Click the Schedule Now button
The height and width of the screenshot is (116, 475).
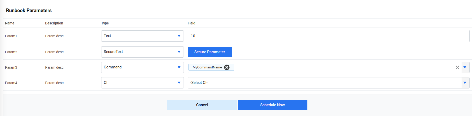[272, 105]
